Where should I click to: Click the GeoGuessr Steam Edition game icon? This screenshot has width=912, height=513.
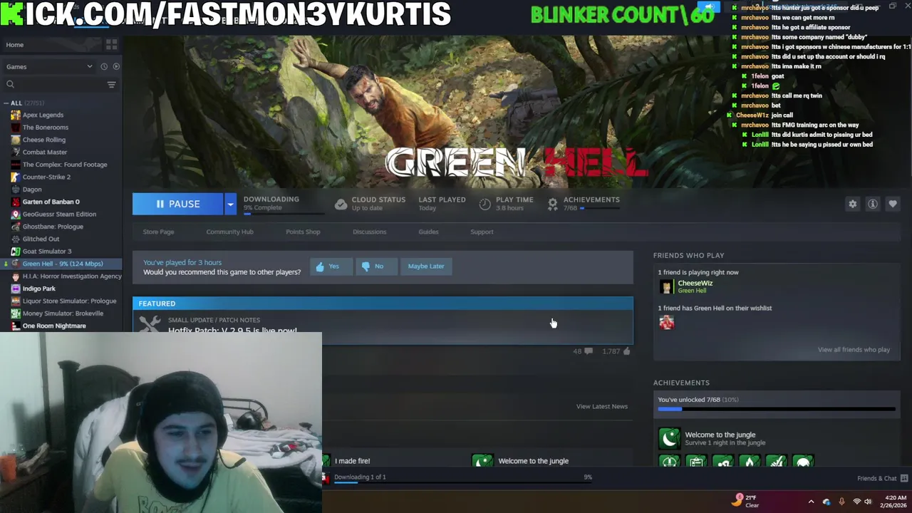click(x=16, y=214)
